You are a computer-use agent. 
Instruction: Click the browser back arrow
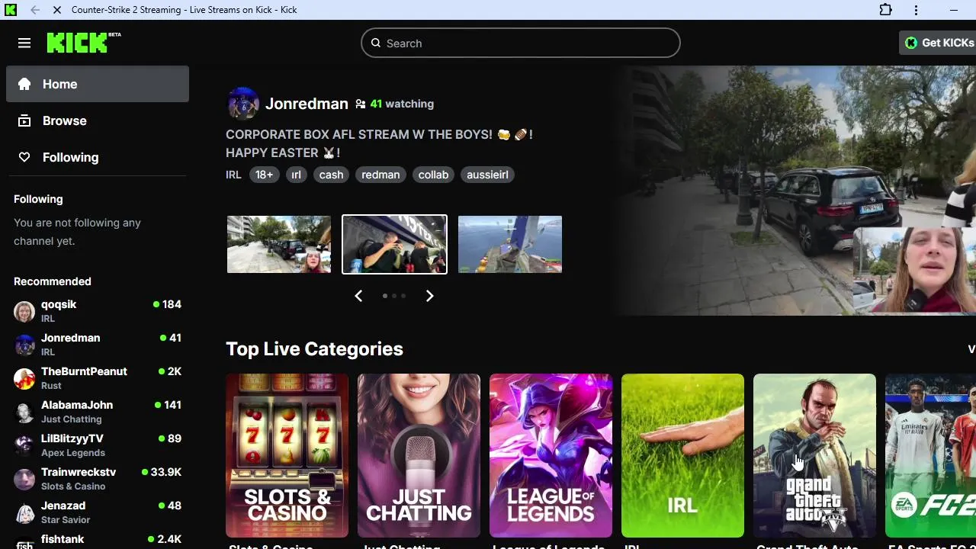click(35, 10)
